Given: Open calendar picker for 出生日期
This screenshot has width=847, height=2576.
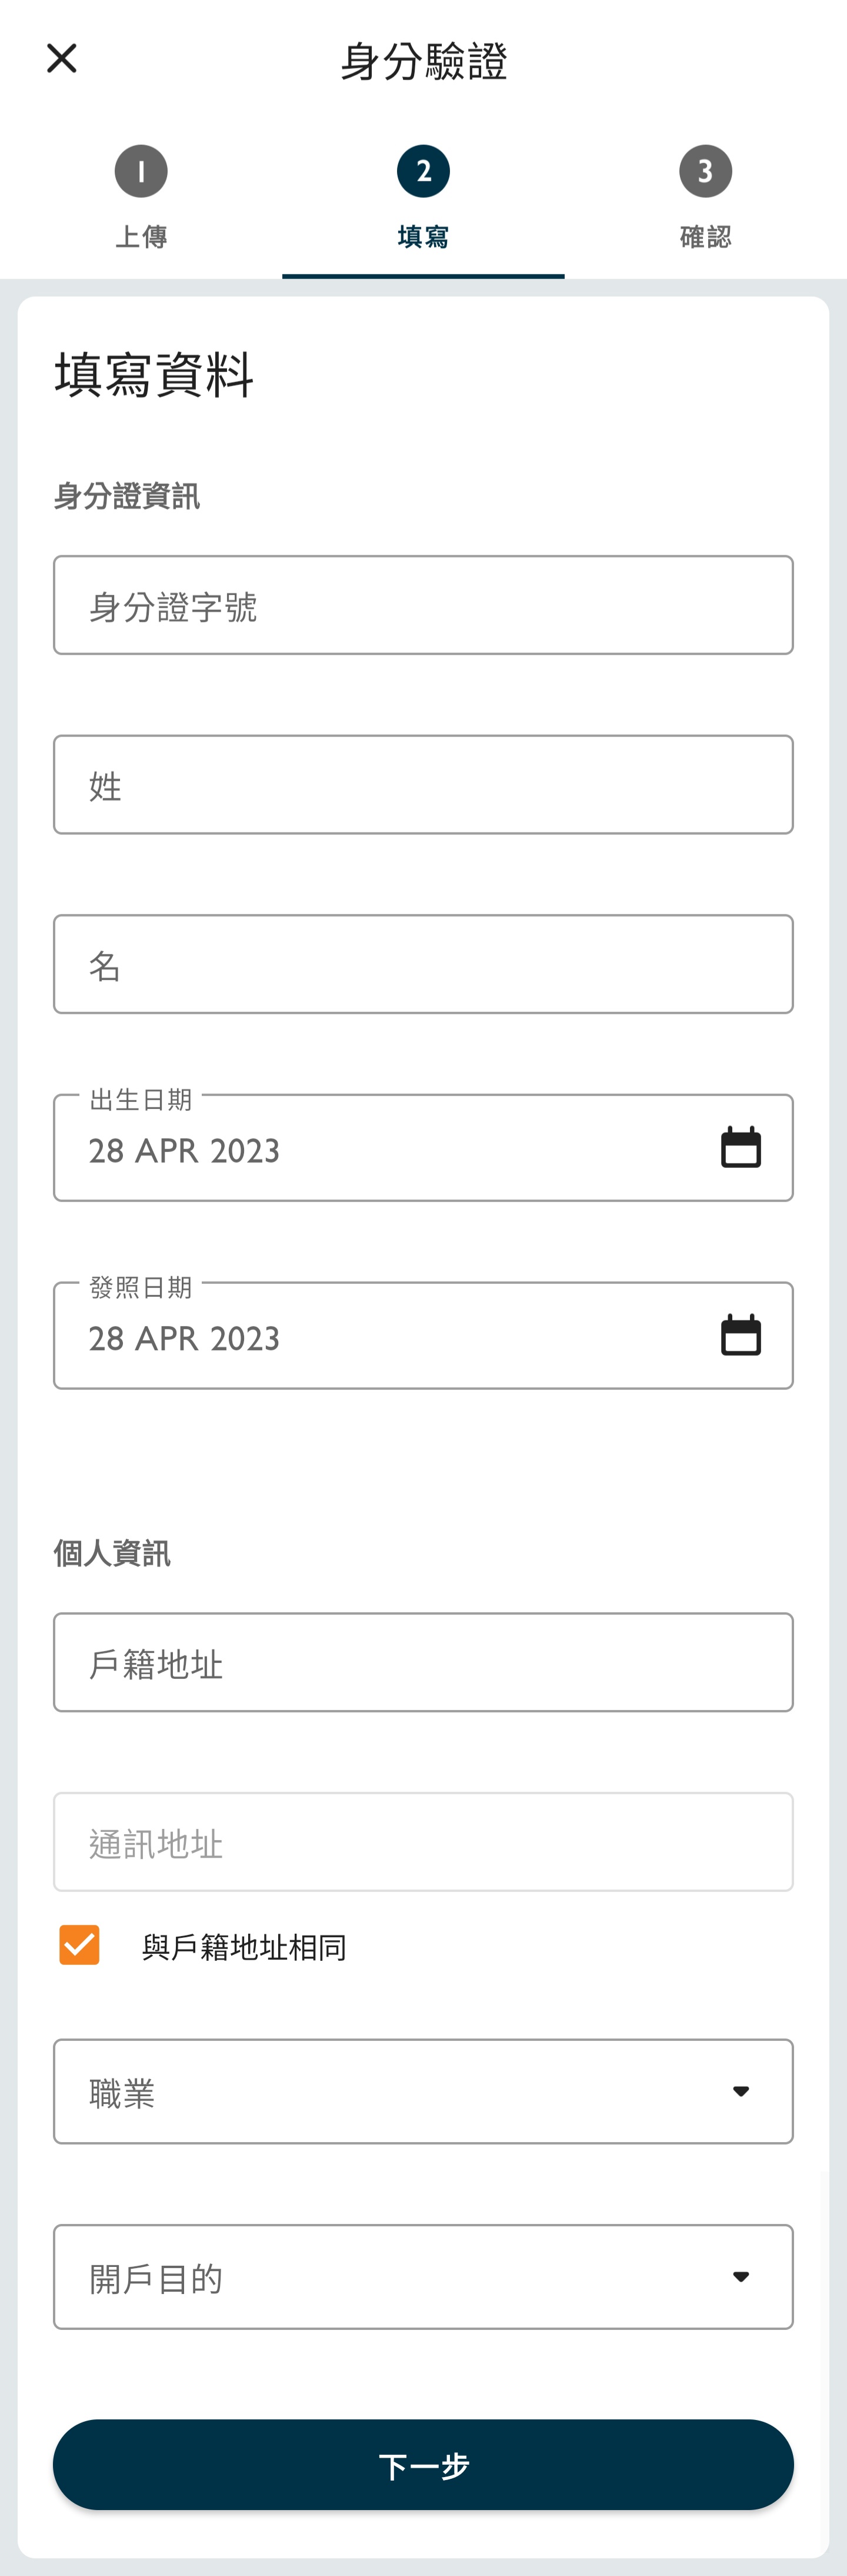Looking at the screenshot, I should [740, 1147].
